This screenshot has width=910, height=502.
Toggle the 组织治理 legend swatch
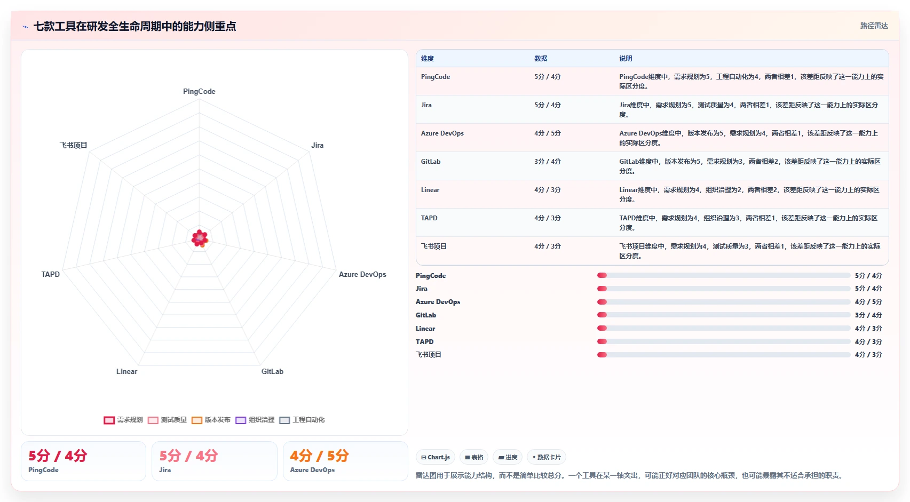point(240,420)
